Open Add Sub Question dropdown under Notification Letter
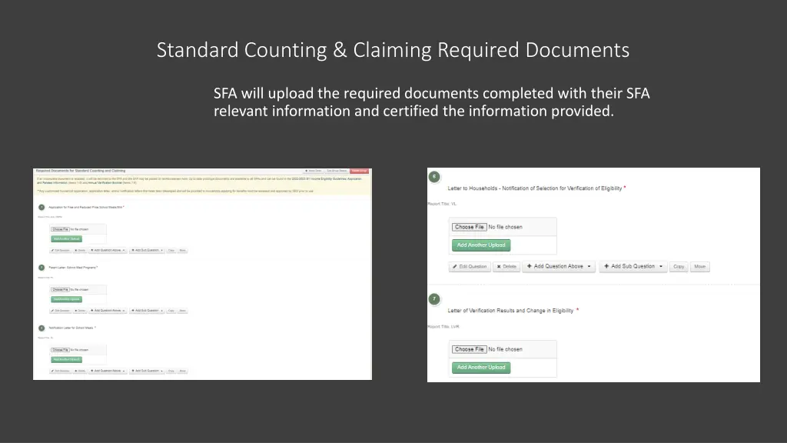This screenshot has width=787, height=443. click(x=147, y=371)
